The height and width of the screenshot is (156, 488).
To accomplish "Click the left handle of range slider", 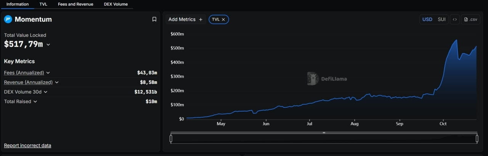I will pos(171,139).
